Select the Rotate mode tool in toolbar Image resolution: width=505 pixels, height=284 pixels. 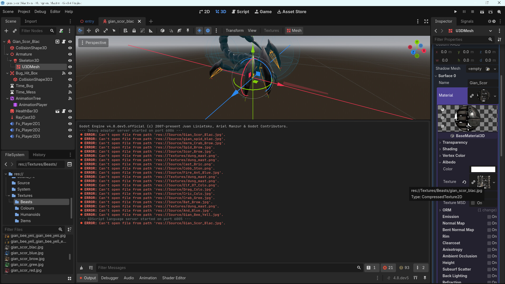pos(97,31)
